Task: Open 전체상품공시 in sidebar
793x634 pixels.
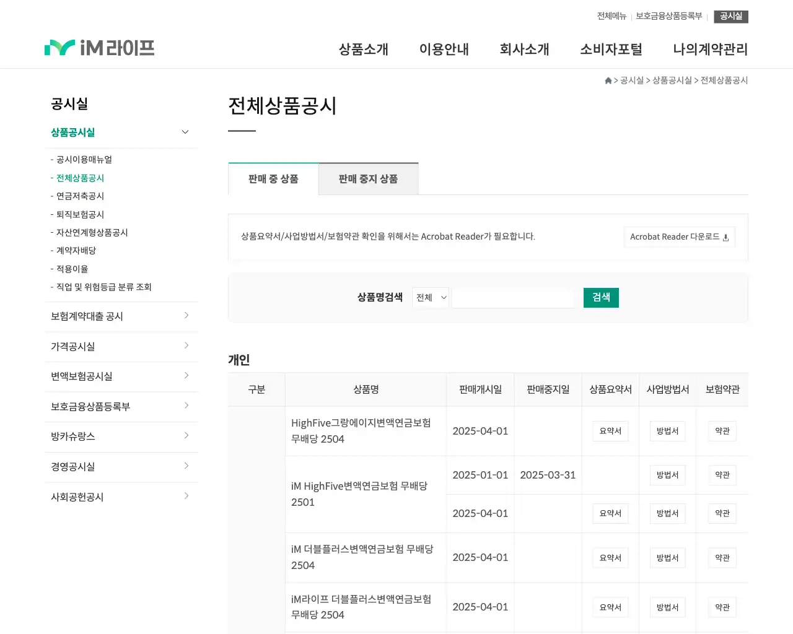Action: pyautogui.click(x=80, y=178)
